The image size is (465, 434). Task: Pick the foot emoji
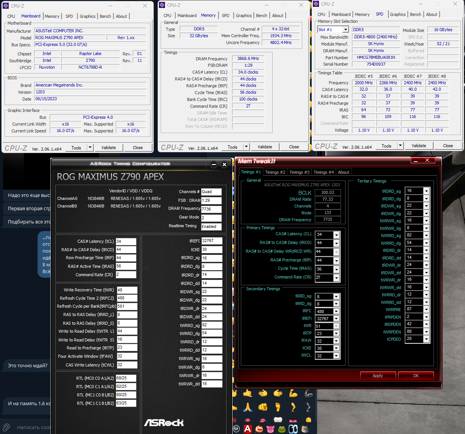pyautogui.click(x=278, y=407)
